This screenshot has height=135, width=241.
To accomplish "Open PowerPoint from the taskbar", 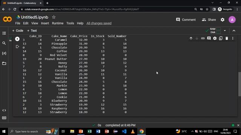I will point(81,131).
